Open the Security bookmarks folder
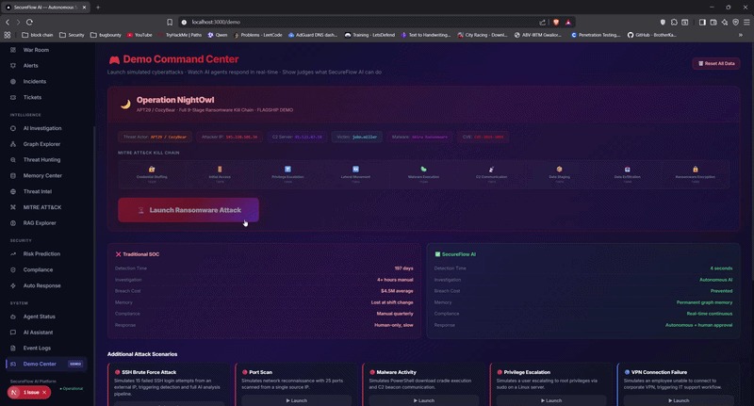 coord(72,35)
